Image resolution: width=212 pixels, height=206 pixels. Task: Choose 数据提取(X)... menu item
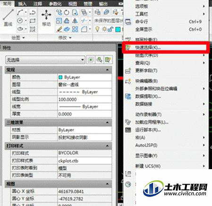166,96
